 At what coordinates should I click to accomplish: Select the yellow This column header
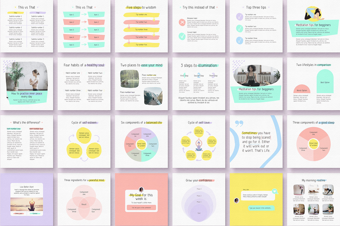(16, 13)
